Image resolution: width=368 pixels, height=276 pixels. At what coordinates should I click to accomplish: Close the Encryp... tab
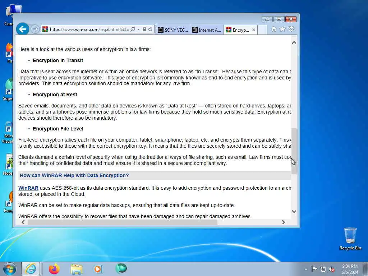[253, 30]
